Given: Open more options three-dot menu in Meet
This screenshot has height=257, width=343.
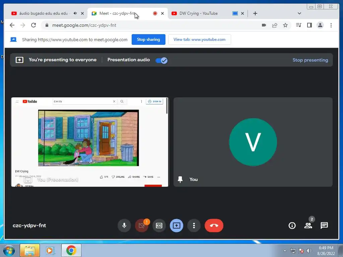Looking at the screenshot, I should pyautogui.click(x=194, y=225).
